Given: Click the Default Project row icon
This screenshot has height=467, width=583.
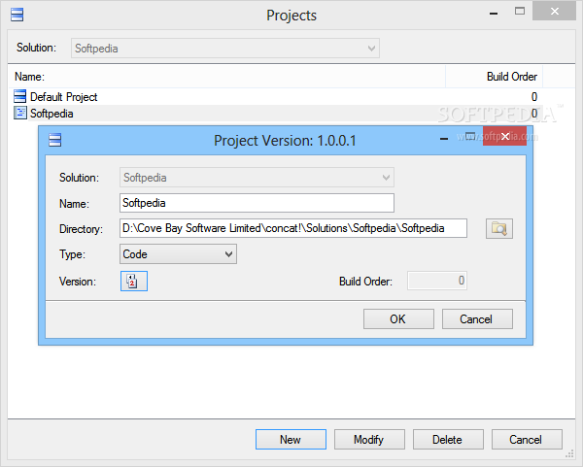Looking at the screenshot, I should (x=20, y=96).
